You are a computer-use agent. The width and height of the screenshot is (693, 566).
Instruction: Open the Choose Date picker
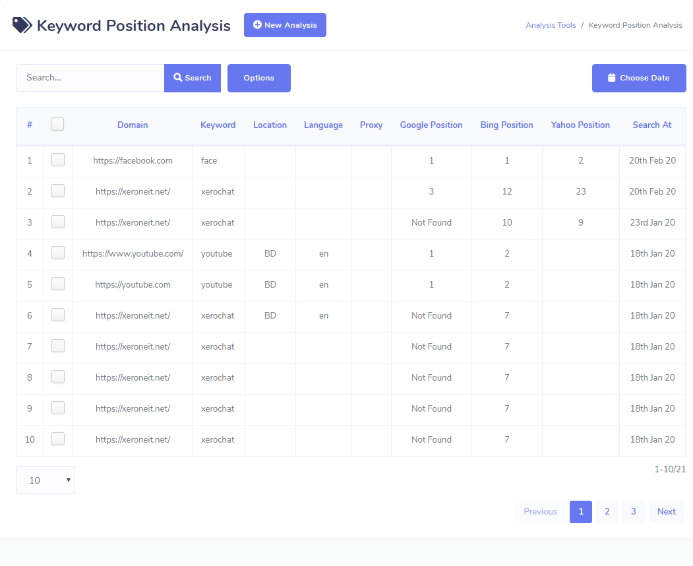[x=639, y=78]
